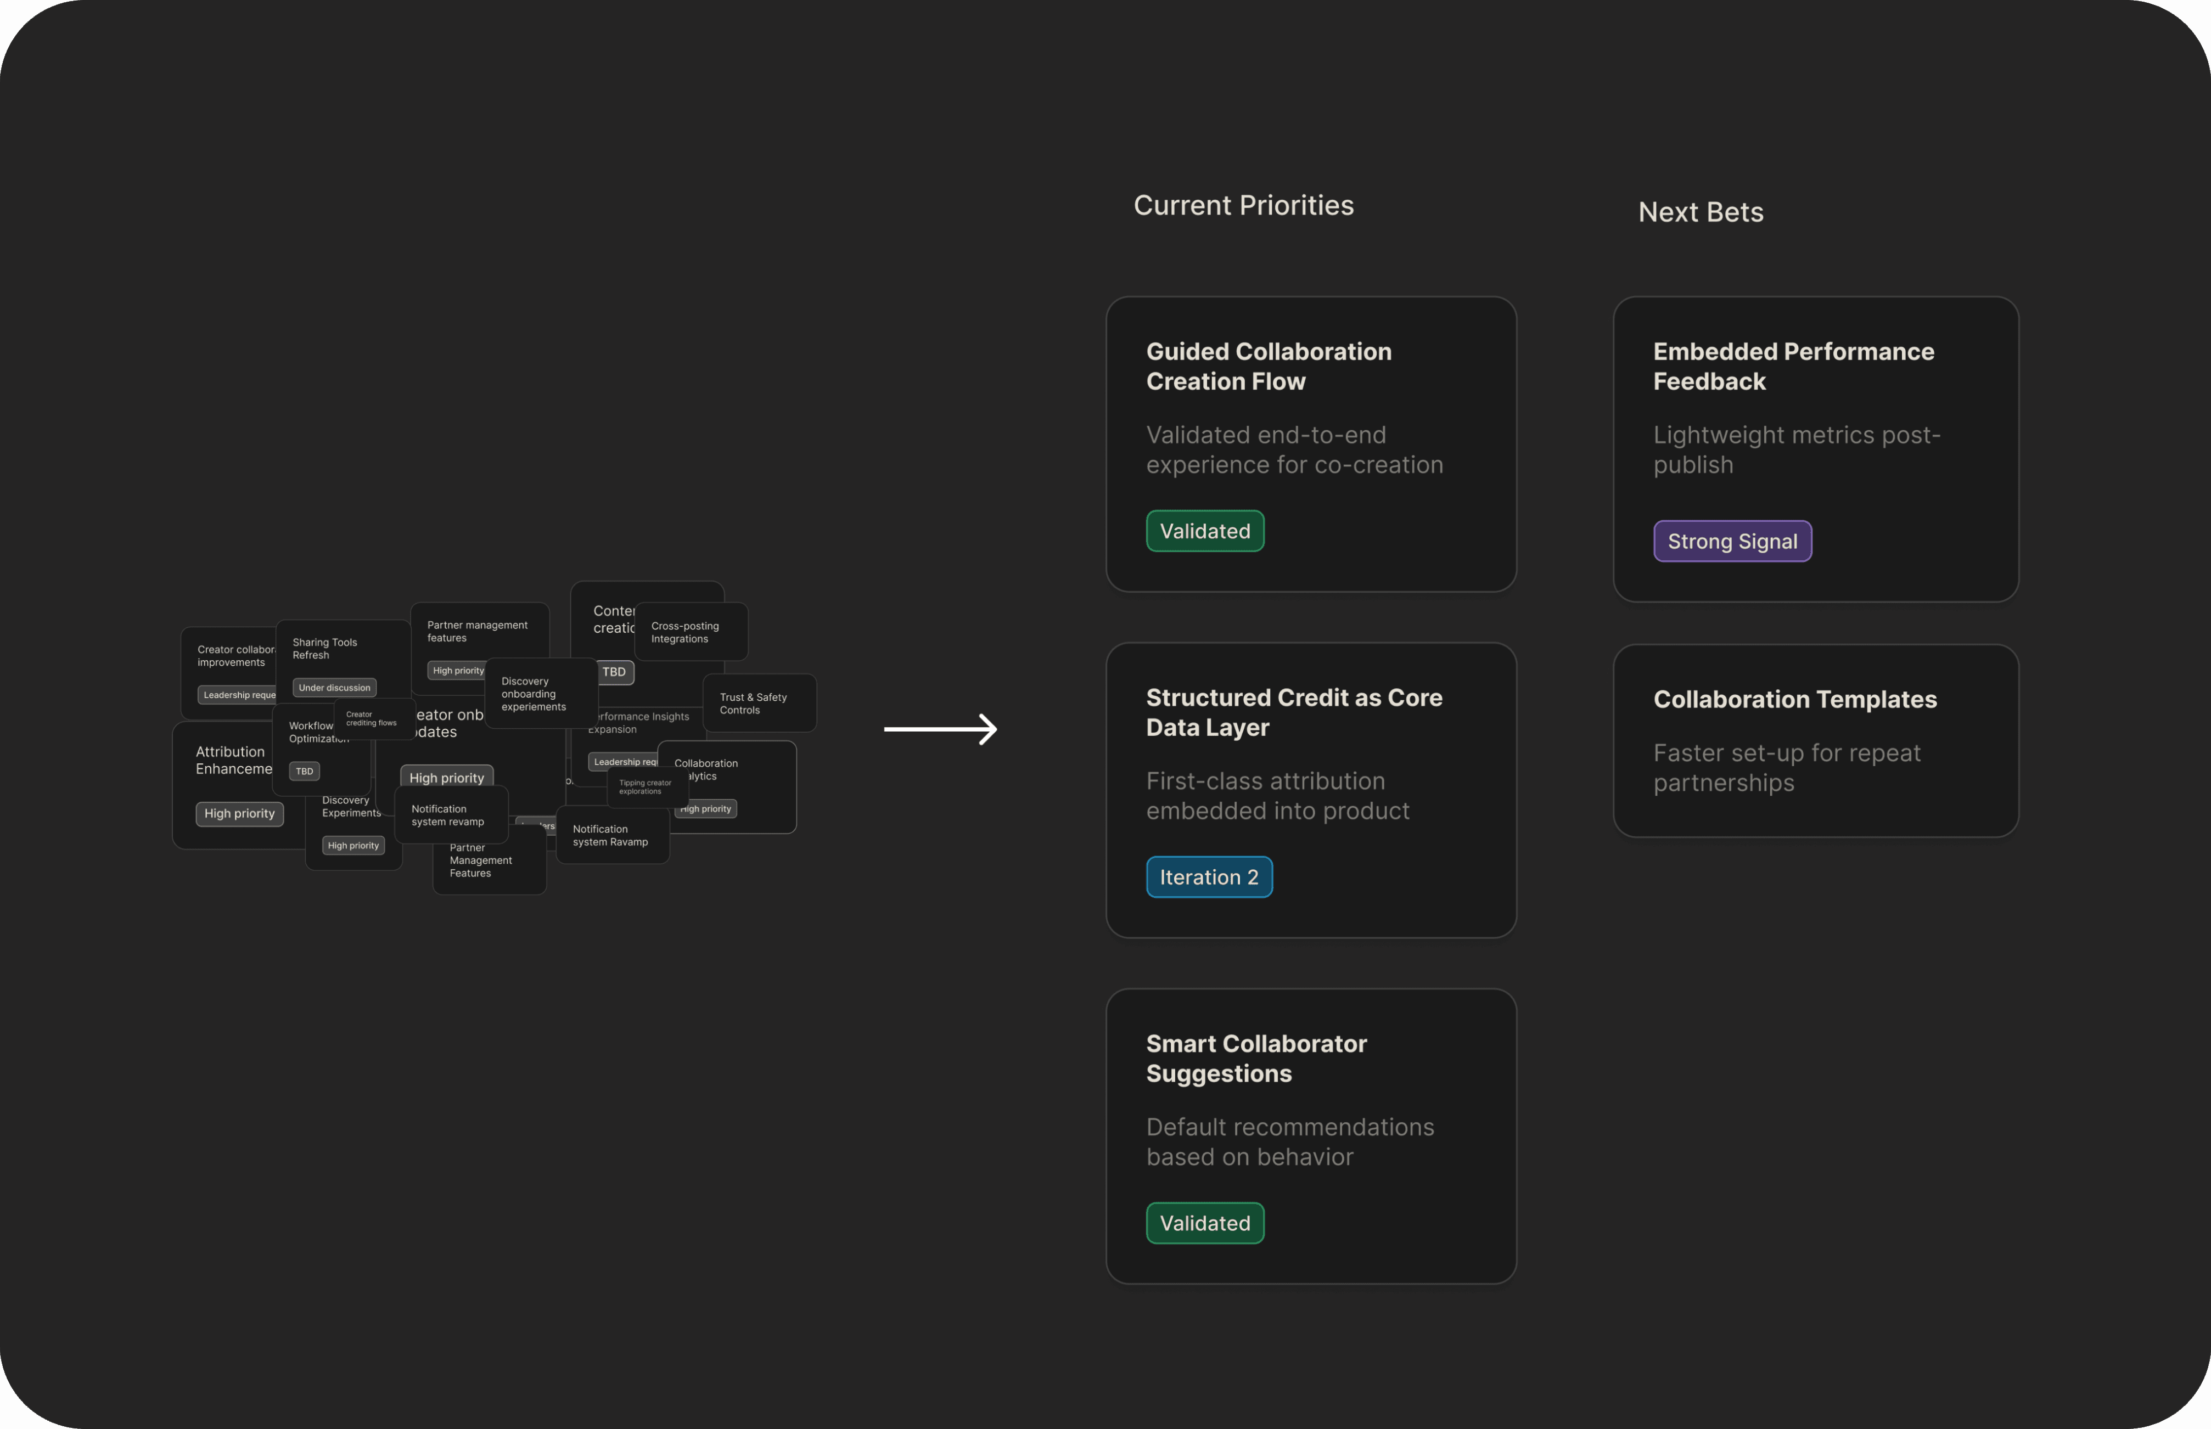Viewport: 2211px width, 1429px height.
Task: Select the Notification system Ravamp card
Action: [611, 835]
